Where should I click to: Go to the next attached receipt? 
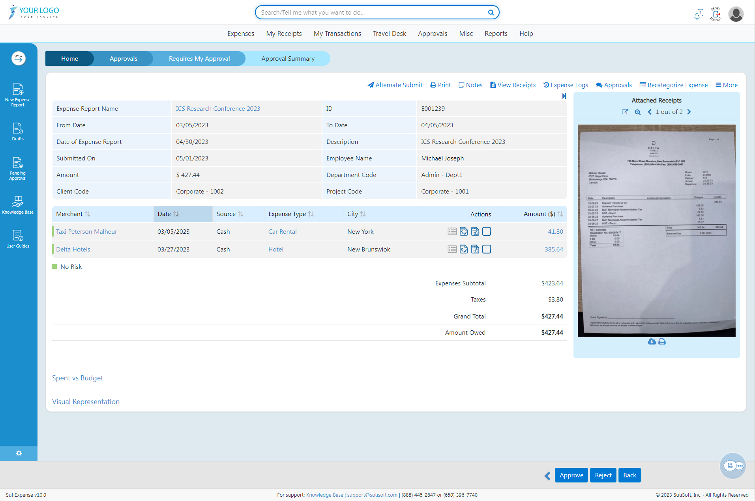pos(689,112)
